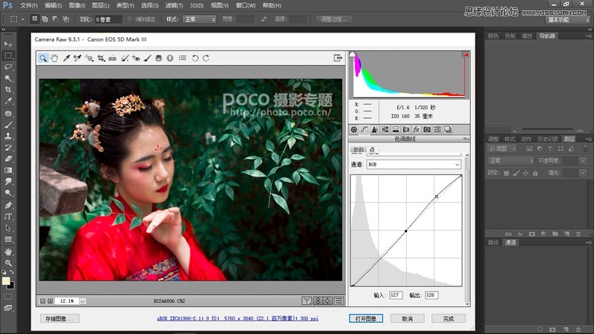This screenshot has height=334, width=594.
Task: Open workflow options link sRGB 5760 x 3840
Action: tap(238, 318)
